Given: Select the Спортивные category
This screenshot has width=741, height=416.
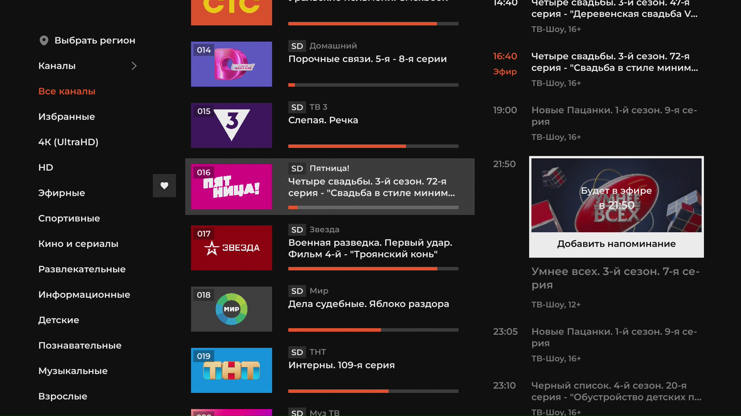Looking at the screenshot, I should [69, 218].
